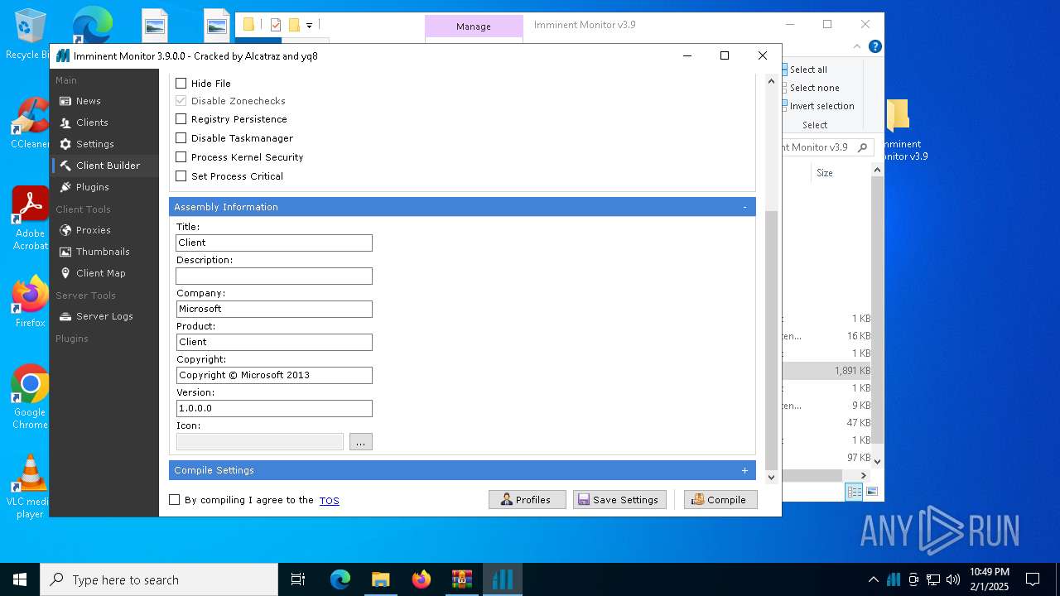Click the Imminent Monitor v3.9 desktop folder
This screenshot has width=1060, height=596.
(899, 131)
